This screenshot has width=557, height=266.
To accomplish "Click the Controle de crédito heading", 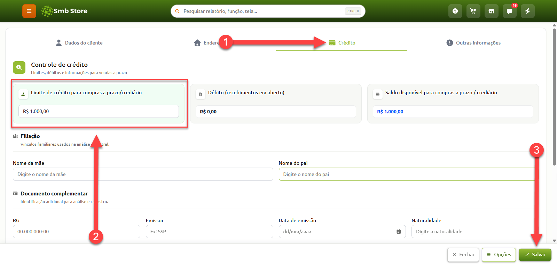I will pos(59,65).
